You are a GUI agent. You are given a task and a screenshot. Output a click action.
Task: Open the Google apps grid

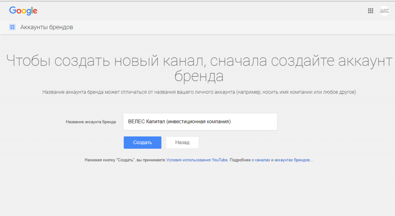[x=370, y=11]
